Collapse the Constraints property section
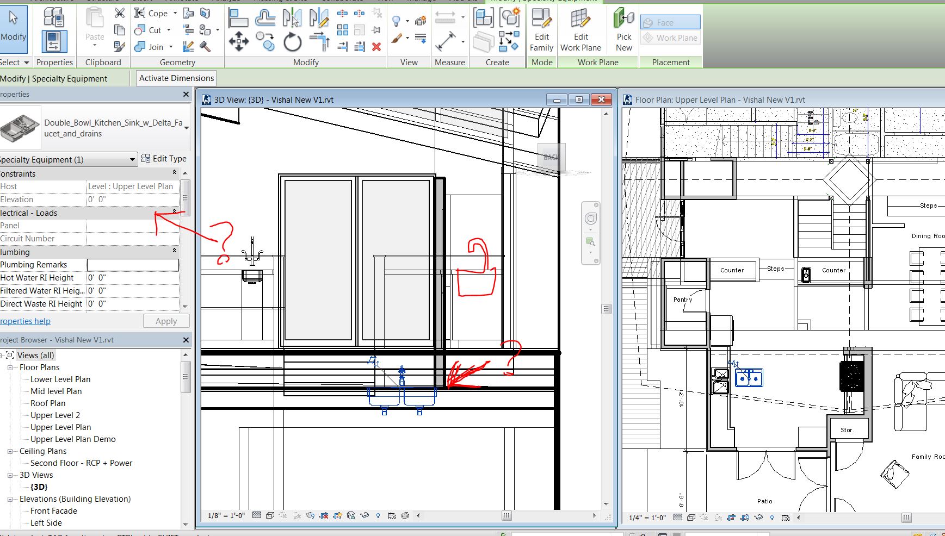 (175, 173)
